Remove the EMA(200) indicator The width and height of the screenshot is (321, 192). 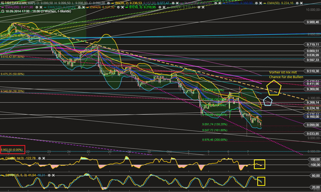[x=41, y=7]
